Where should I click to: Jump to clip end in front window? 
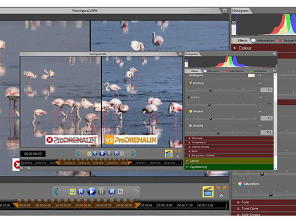click(x=116, y=153)
